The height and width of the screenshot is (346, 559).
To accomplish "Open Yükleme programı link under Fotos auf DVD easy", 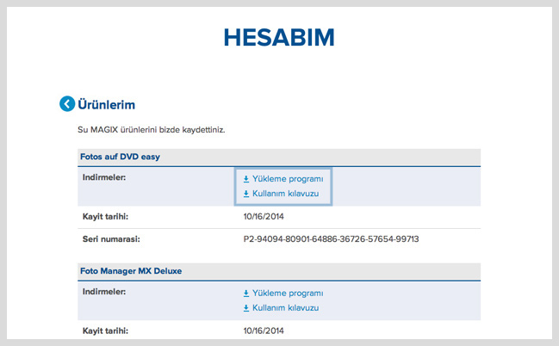I will point(288,179).
